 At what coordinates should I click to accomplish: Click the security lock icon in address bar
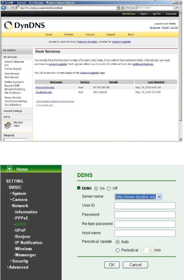tap(123, 8)
